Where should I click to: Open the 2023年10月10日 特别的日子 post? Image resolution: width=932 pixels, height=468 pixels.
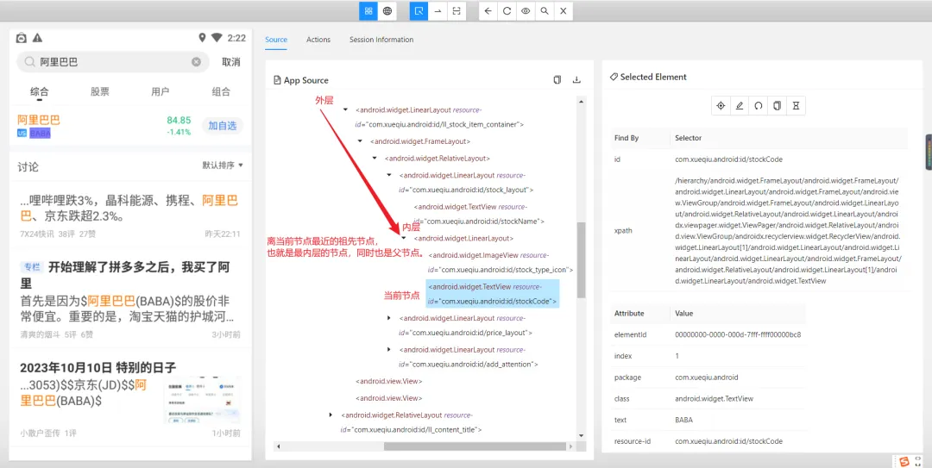pyautogui.click(x=98, y=367)
